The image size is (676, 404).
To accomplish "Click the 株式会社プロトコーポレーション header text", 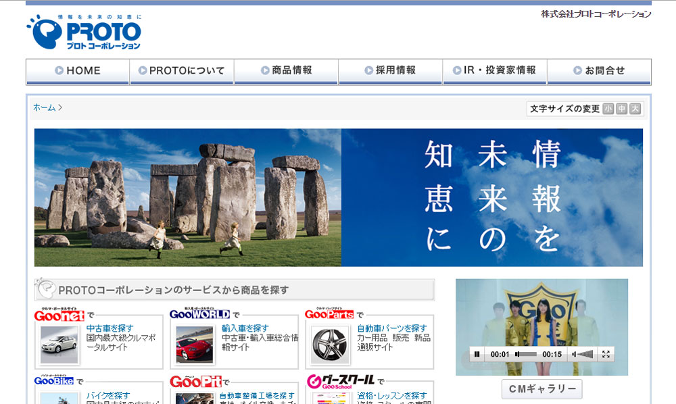I will click(x=596, y=14).
